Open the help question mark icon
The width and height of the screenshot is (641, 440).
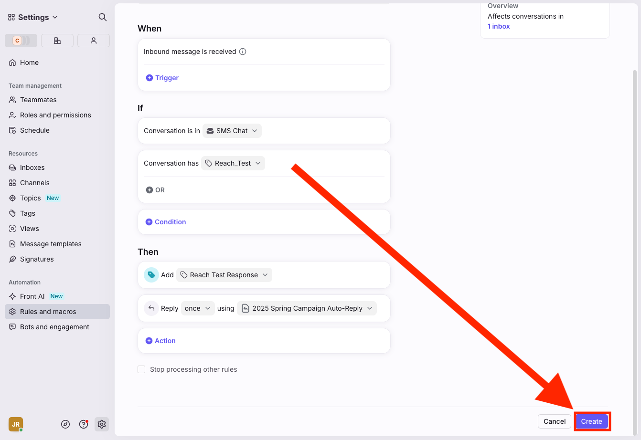tap(84, 424)
